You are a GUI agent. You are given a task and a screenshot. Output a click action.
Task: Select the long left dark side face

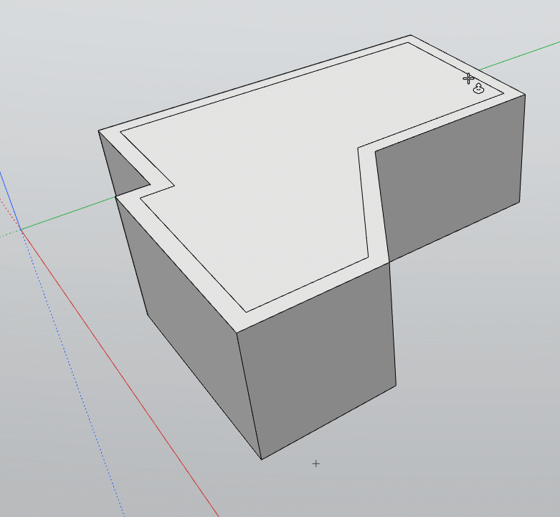[x=189, y=321]
